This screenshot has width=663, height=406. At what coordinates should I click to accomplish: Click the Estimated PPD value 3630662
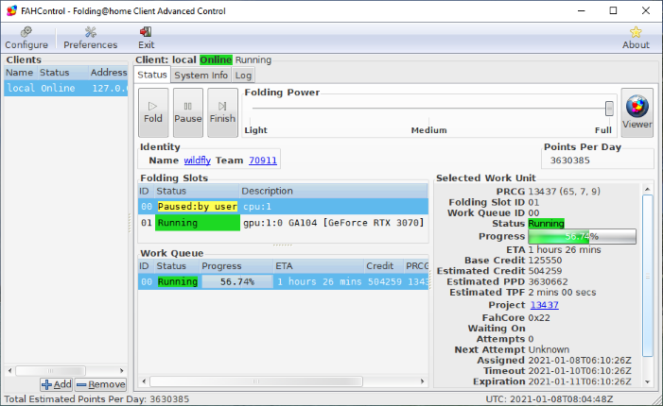548,281
